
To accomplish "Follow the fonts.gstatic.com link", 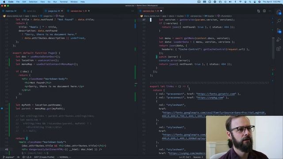I will [216, 94].
